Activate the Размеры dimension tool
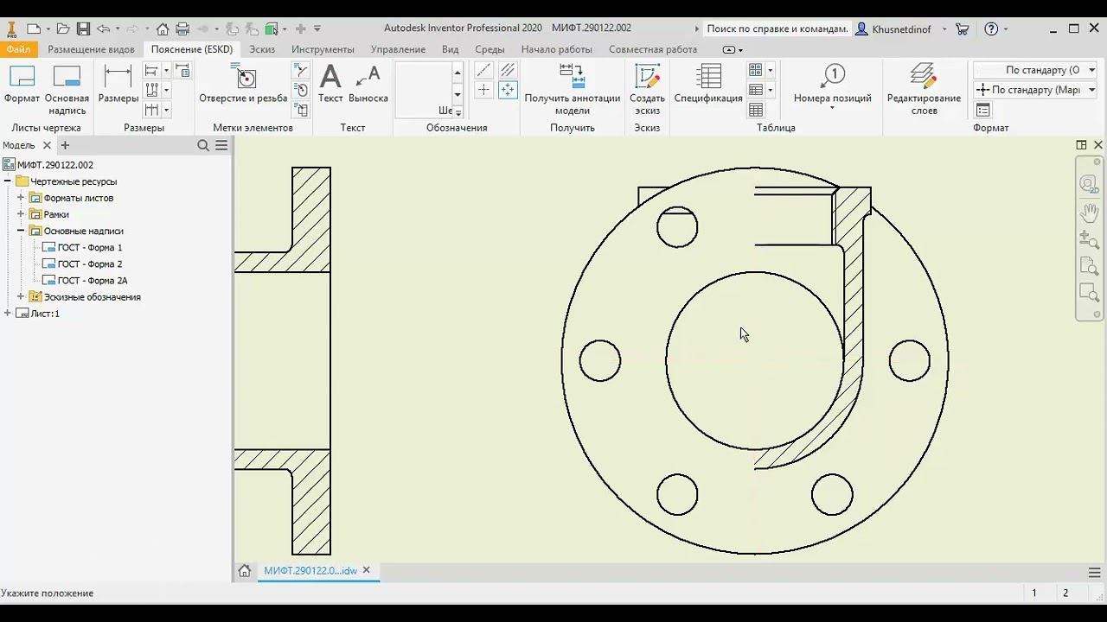1107x622 pixels. click(x=118, y=85)
